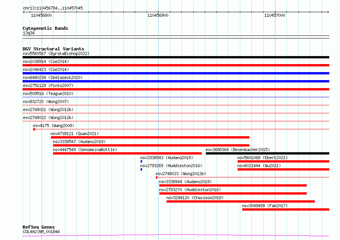Click the small blue marker of nsv3338943

pyautogui.click(x=141, y=161)
